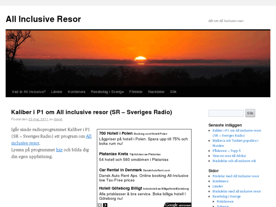Click the previous ad arrow icon
Viewport: 276px width, 207px height.
coord(100,205)
